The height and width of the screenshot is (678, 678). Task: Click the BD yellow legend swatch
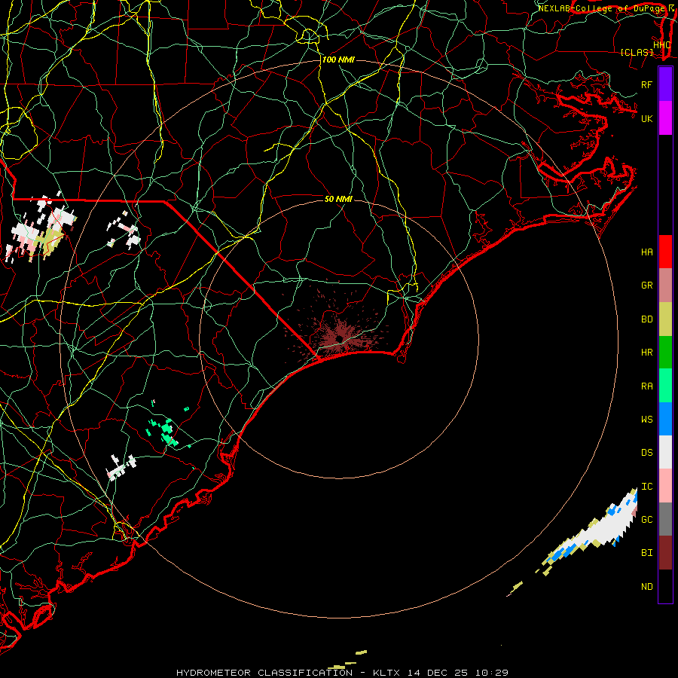(665, 319)
